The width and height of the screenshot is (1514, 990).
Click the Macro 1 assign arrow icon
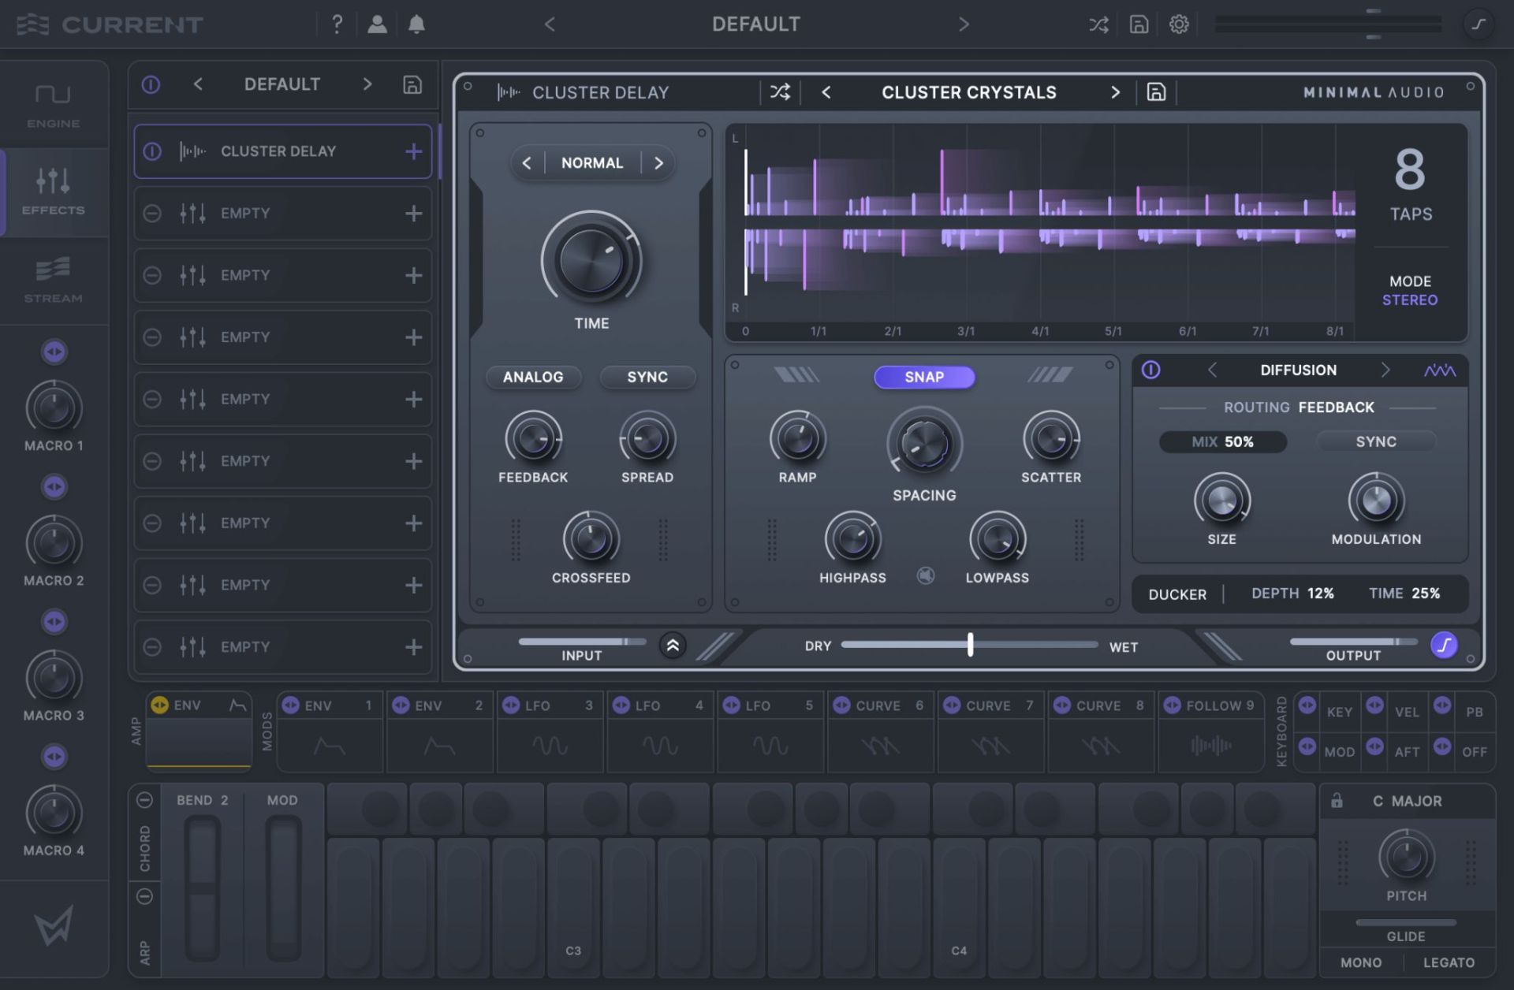[54, 352]
